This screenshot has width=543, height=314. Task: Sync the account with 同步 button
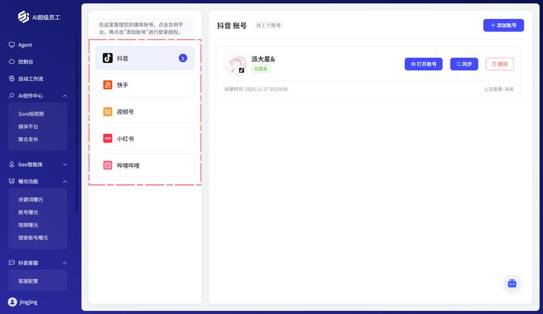click(x=464, y=64)
